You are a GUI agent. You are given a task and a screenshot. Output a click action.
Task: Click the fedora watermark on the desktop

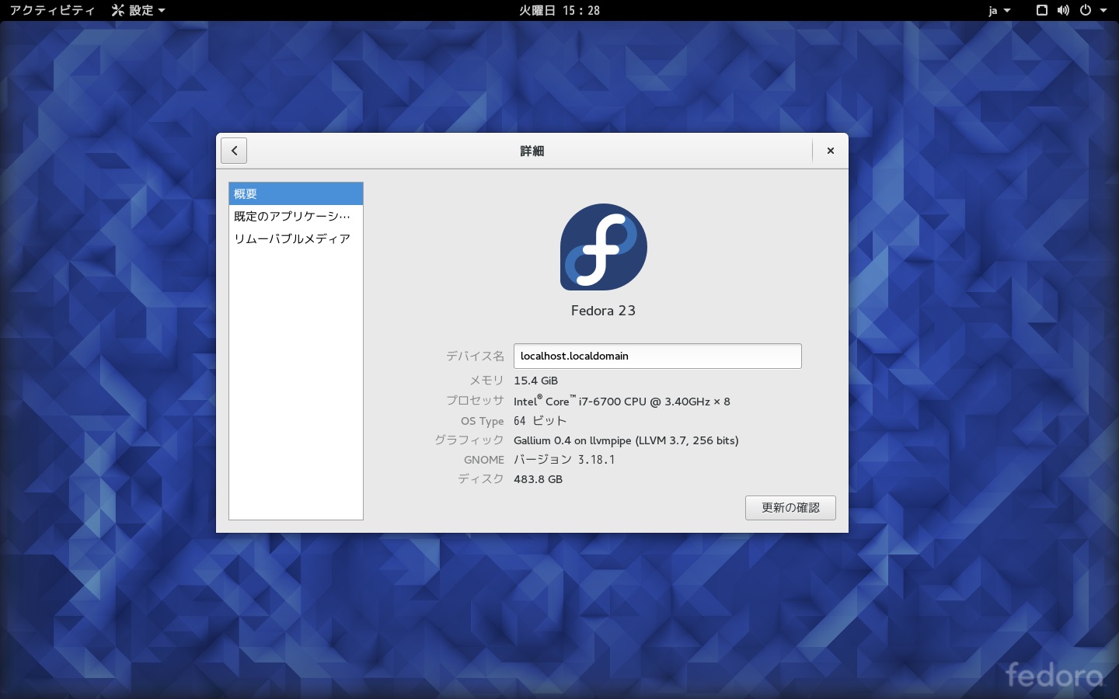[x=1054, y=675]
